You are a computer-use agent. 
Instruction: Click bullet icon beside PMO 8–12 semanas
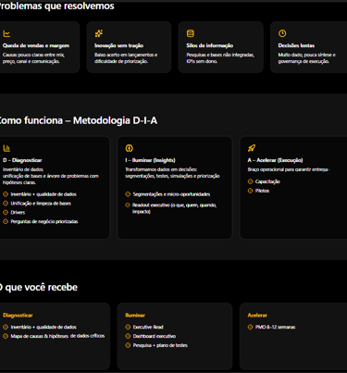coord(250,327)
